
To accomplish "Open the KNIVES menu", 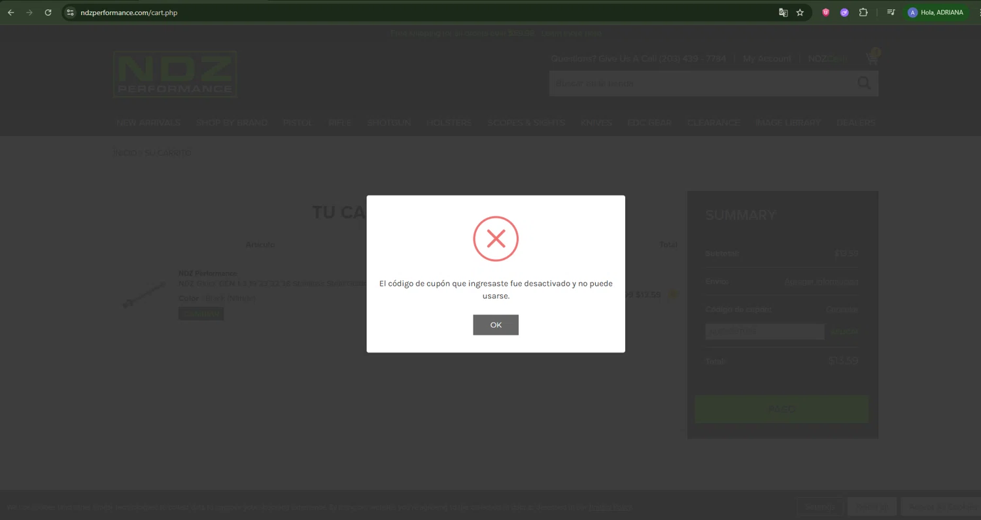I will tap(596, 122).
